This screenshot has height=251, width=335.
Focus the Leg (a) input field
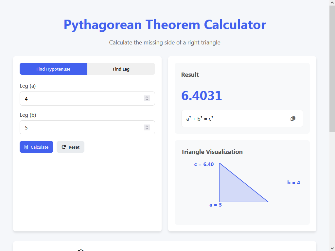coord(80,99)
